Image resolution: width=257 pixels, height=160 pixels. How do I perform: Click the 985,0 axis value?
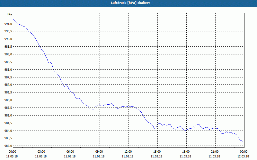[8, 116]
